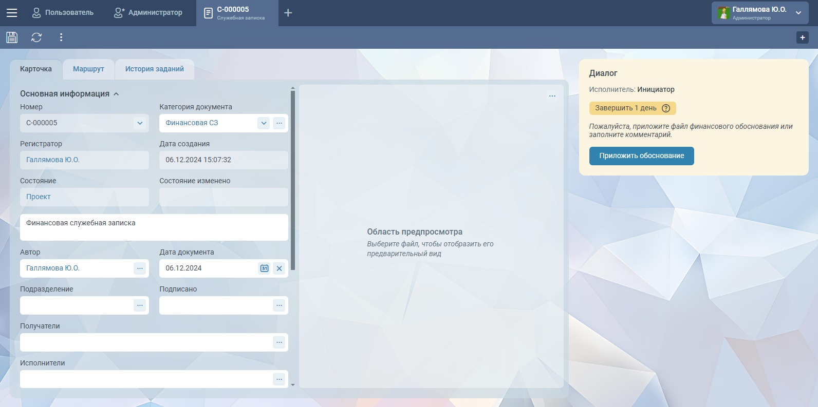The width and height of the screenshot is (818, 407).
Task: Open the Категория документа dropdown
Action: pos(264,123)
